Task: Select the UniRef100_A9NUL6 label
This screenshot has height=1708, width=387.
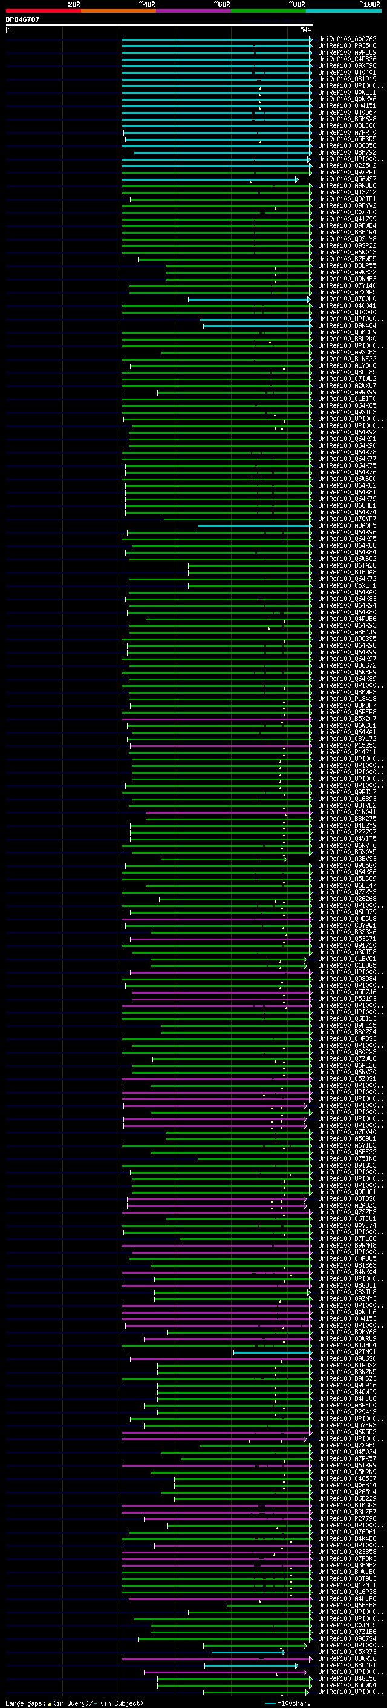Action: tap(347, 185)
